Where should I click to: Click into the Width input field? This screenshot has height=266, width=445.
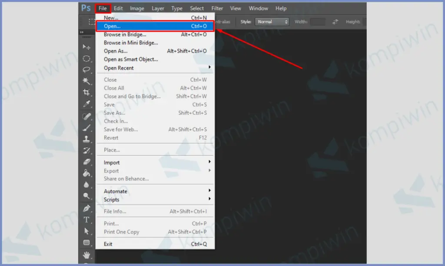(318, 22)
